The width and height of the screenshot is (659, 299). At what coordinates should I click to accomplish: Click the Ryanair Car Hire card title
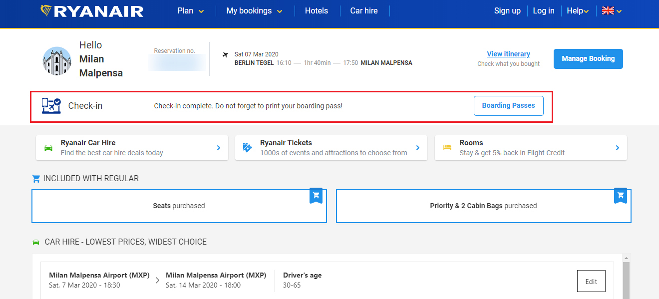(88, 143)
